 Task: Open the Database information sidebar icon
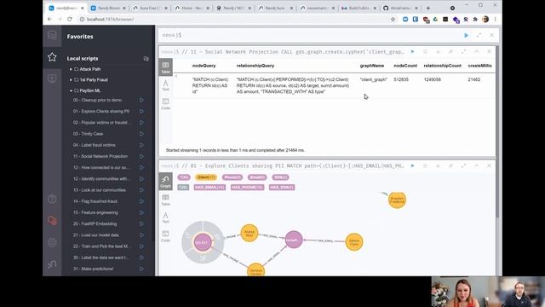tap(52, 35)
